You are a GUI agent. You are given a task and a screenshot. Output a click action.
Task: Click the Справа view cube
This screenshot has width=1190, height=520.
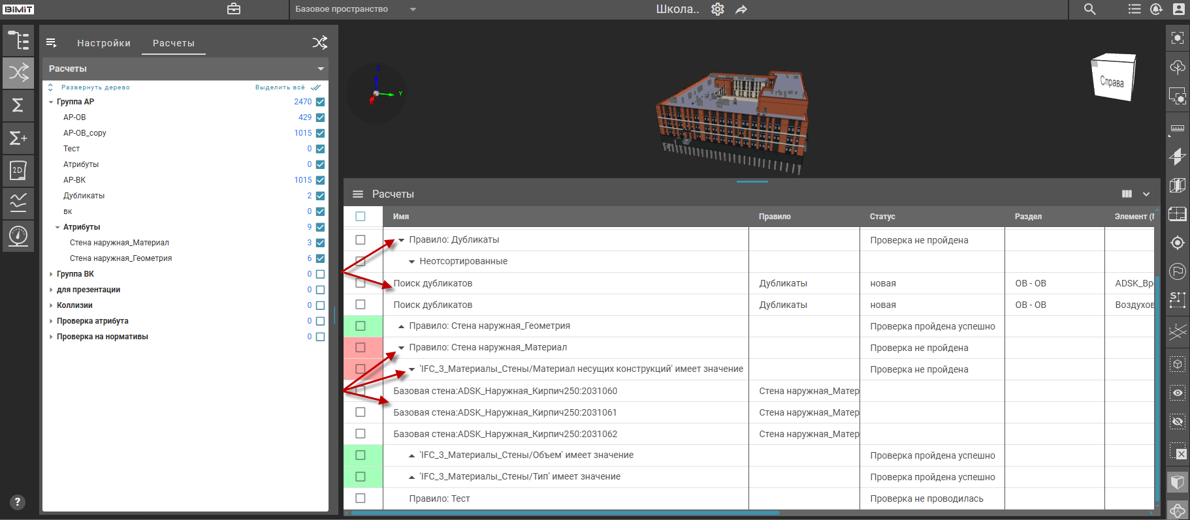[1113, 78]
